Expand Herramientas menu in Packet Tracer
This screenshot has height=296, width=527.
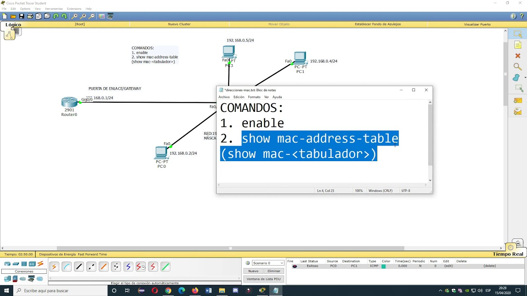tap(54, 9)
